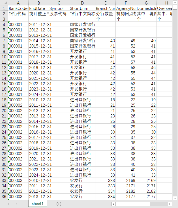Select date cell 2020-12-31 in row 13
178x208 pixels.
[x=38, y=73]
